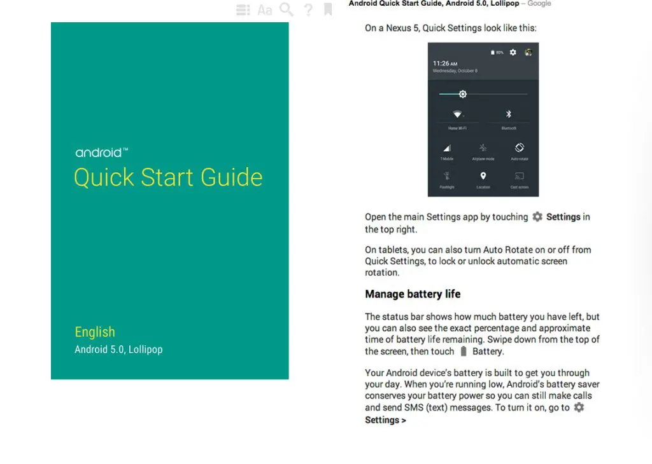Viewport: 652px width, 464px height.
Task: Click the gear icon after "go to"
Action: [x=579, y=407]
